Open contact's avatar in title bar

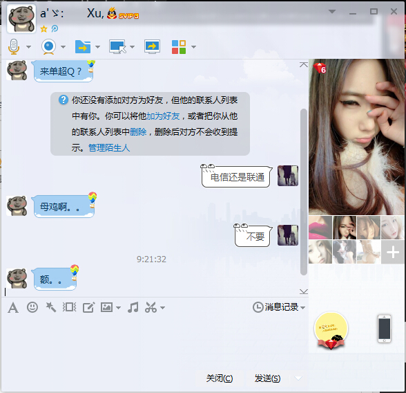pos(21,19)
